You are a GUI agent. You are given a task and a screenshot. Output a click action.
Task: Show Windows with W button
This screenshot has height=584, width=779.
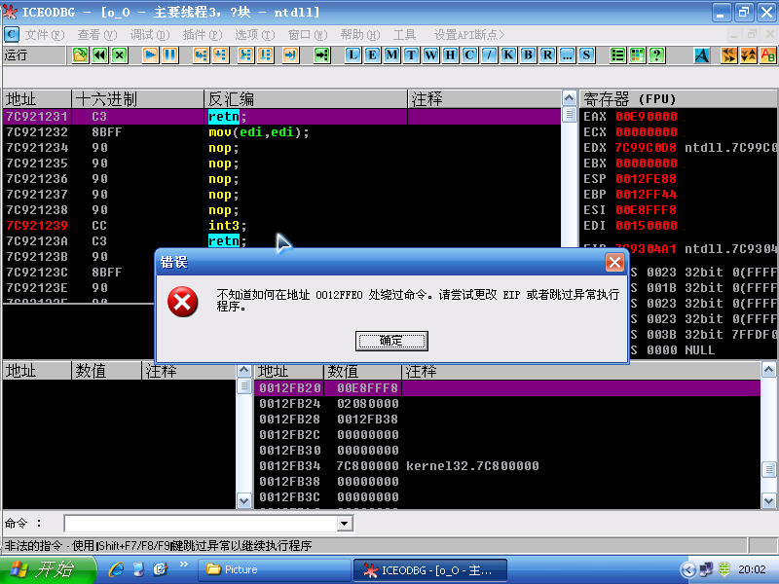point(430,55)
